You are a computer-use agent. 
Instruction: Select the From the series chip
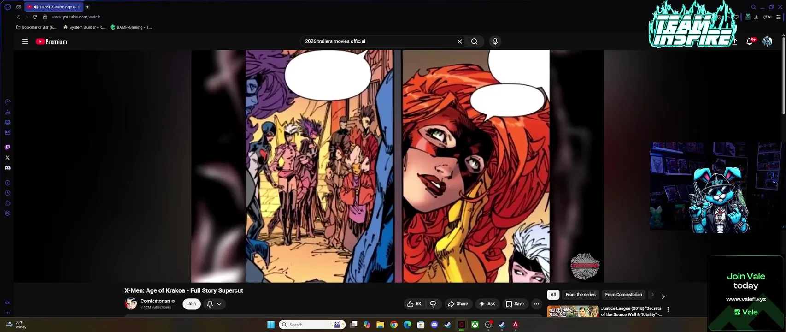click(581, 295)
